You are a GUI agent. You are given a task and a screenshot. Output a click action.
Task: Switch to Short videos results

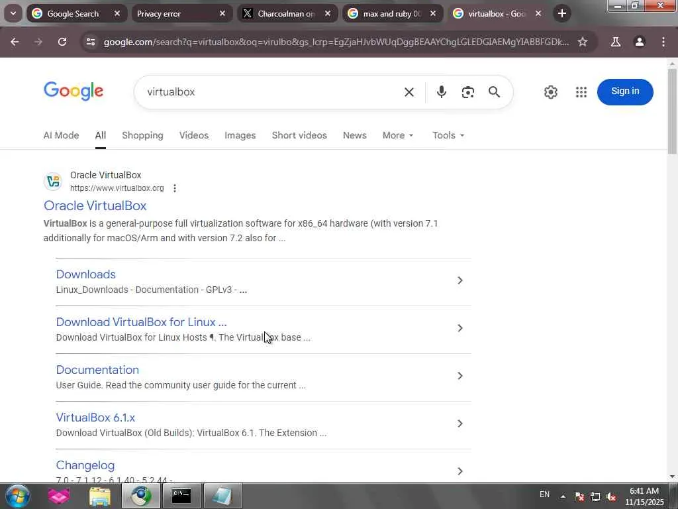pos(299,135)
